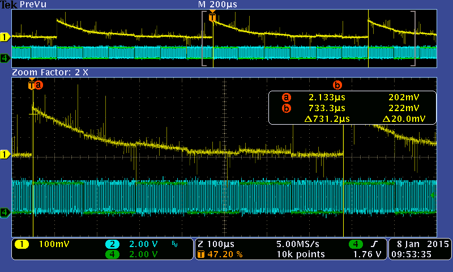Screen dimensions: 453x272
Task: Click the cursor a icon in readout box
Action: 286,97
